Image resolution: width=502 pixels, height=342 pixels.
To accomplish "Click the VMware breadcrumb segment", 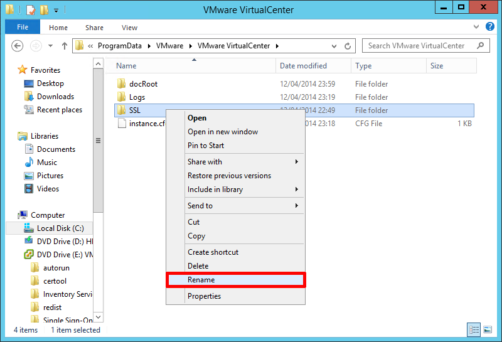I will (x=169, y=46).
